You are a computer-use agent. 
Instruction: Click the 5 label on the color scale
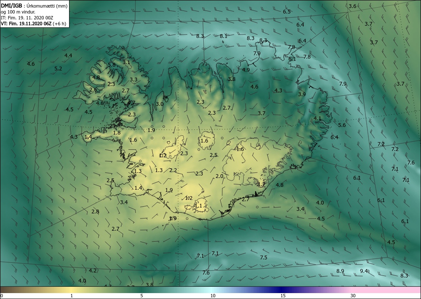pos(141,296)
